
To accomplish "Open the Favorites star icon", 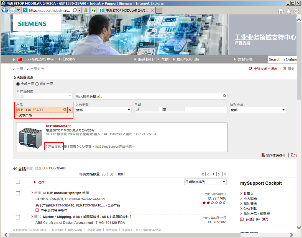I will [288, 11].
